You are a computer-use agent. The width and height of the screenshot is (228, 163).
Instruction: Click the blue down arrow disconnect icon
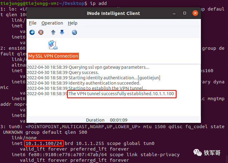click(x=62, y=32)
